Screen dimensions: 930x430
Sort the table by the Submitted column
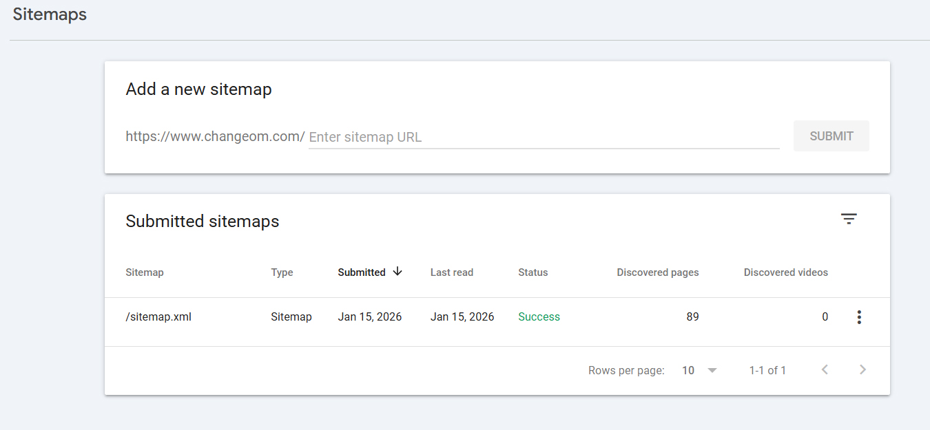tap(362, 272)
